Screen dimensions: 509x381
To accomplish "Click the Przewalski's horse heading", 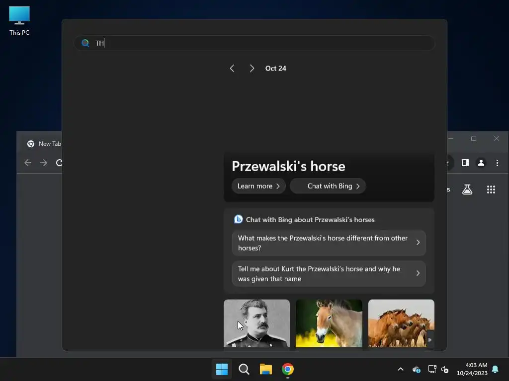I will click(288, 166).
